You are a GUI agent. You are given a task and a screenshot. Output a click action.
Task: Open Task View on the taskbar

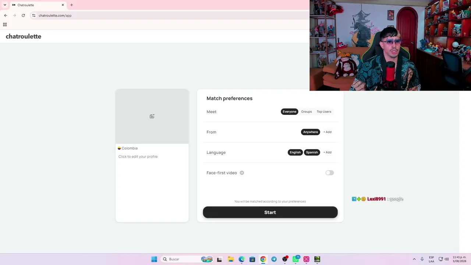219,259
